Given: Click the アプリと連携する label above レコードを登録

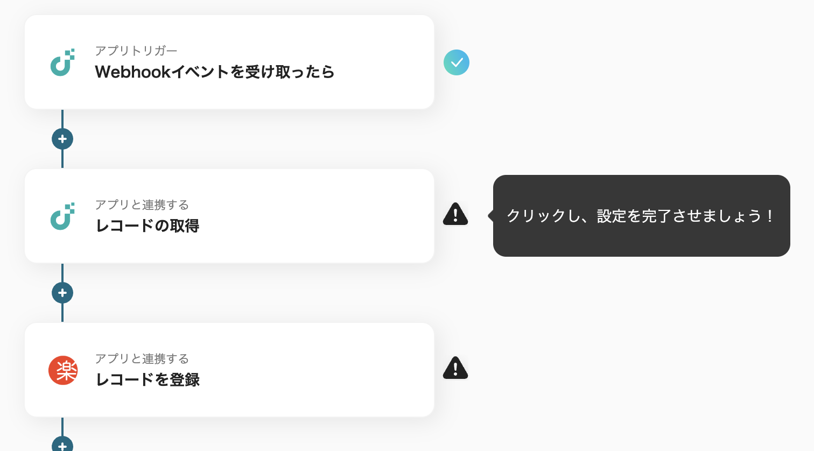Looking at the screenshot, I should pos(142,358).
